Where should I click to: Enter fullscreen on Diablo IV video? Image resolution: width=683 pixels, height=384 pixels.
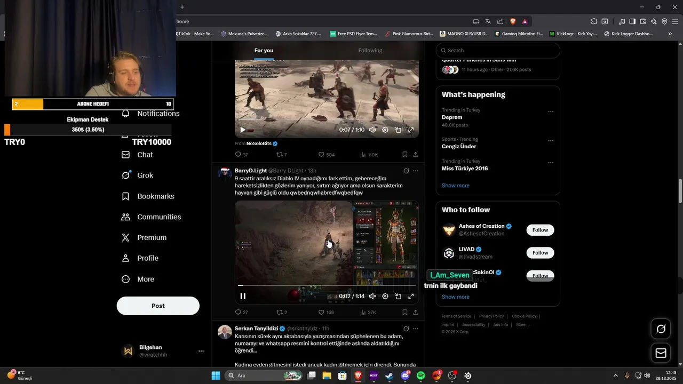click(x=411, y=296)
